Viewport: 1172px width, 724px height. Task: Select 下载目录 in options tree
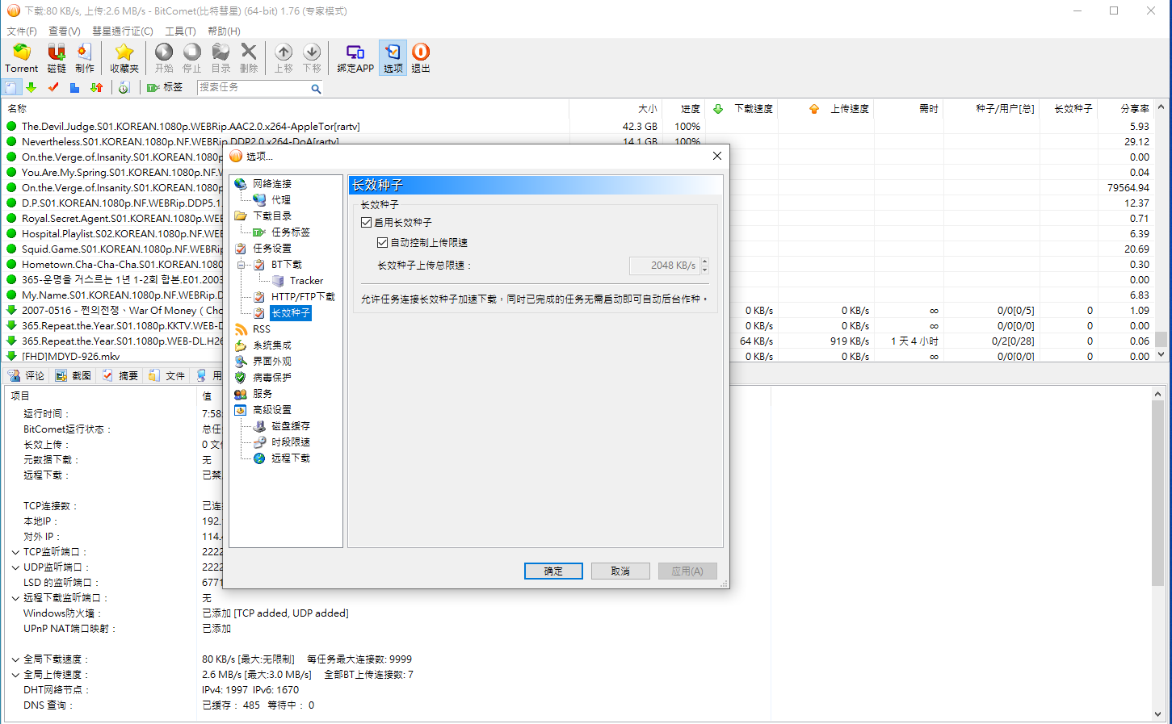[271, 216]
